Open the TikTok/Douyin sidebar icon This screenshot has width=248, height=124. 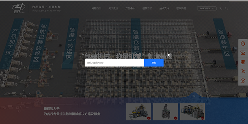[x=243, y=81]
